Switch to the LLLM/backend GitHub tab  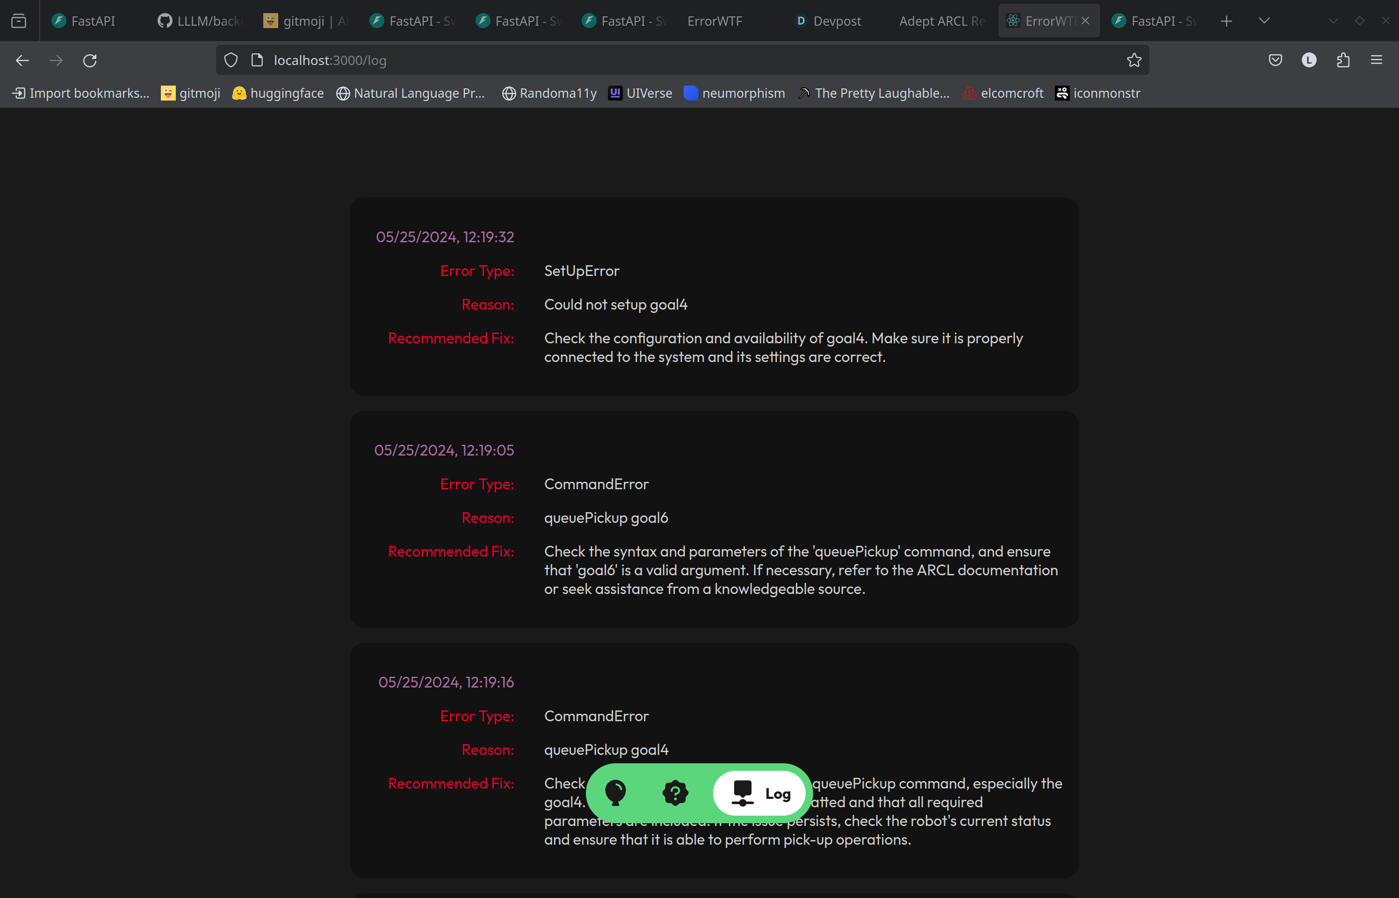tap(199, 21)
